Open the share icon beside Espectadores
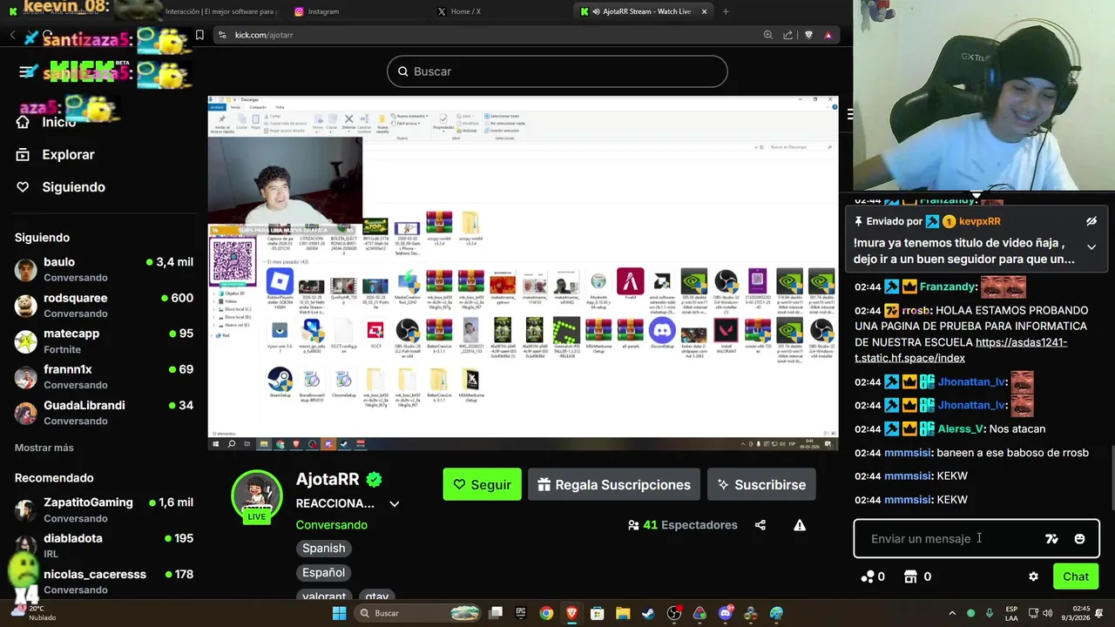This screenshot has width=1115, height=627. tap(760, 525)
